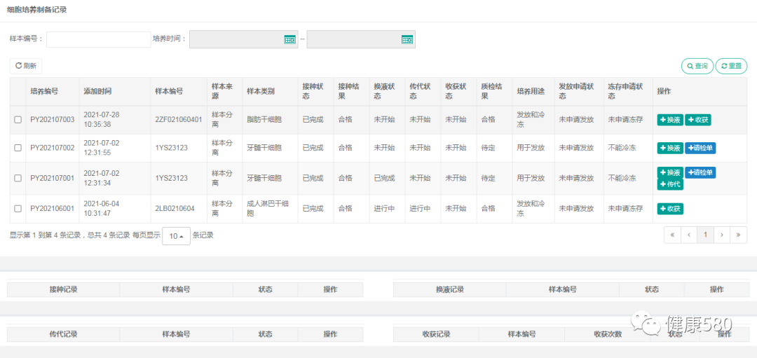757x358 pixels.
Task: Click 进行中 换液状态 in row PY202106001
Action: coord(384,209)
